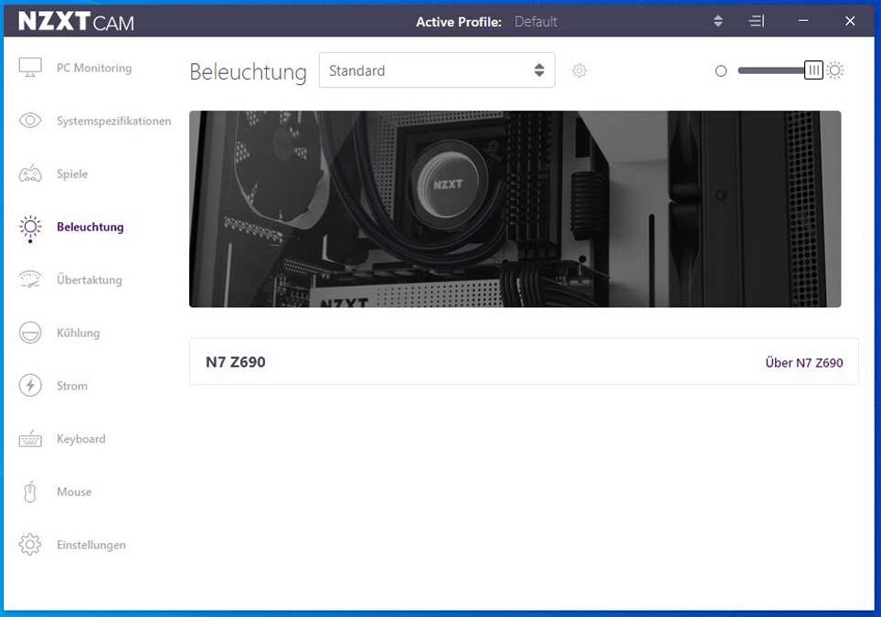Open the Strom page
The image size is (881, 617).
click(x=72, y=386)
